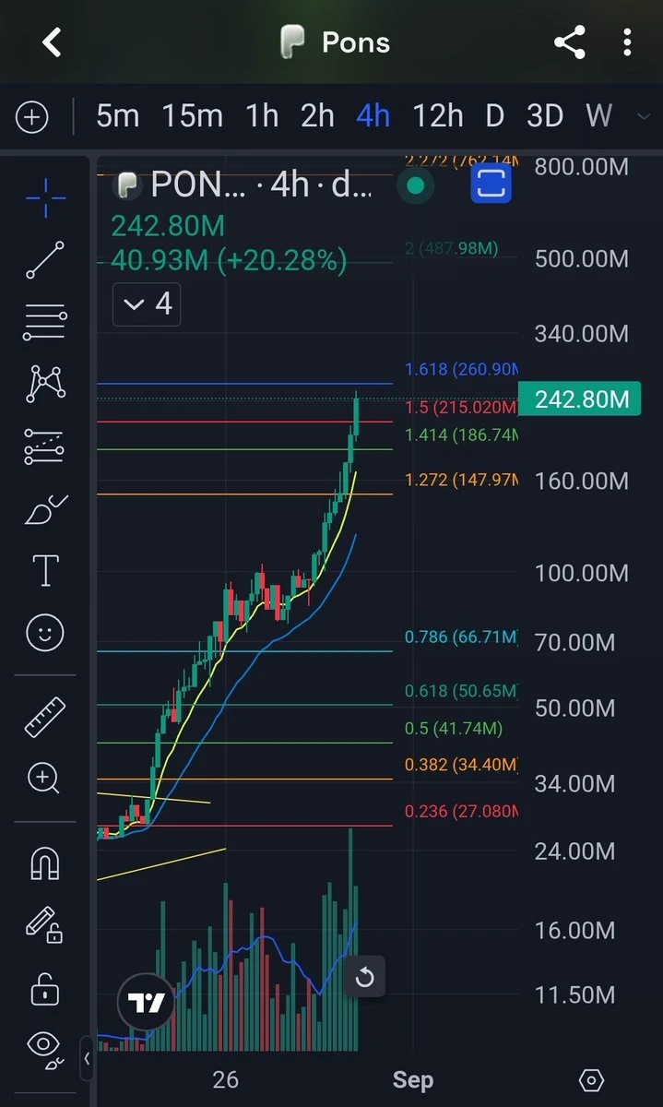The image size is (663, 1107).
Task: Click the 40.93M (+20.28%) change value
Action: [x=229, y=261]
